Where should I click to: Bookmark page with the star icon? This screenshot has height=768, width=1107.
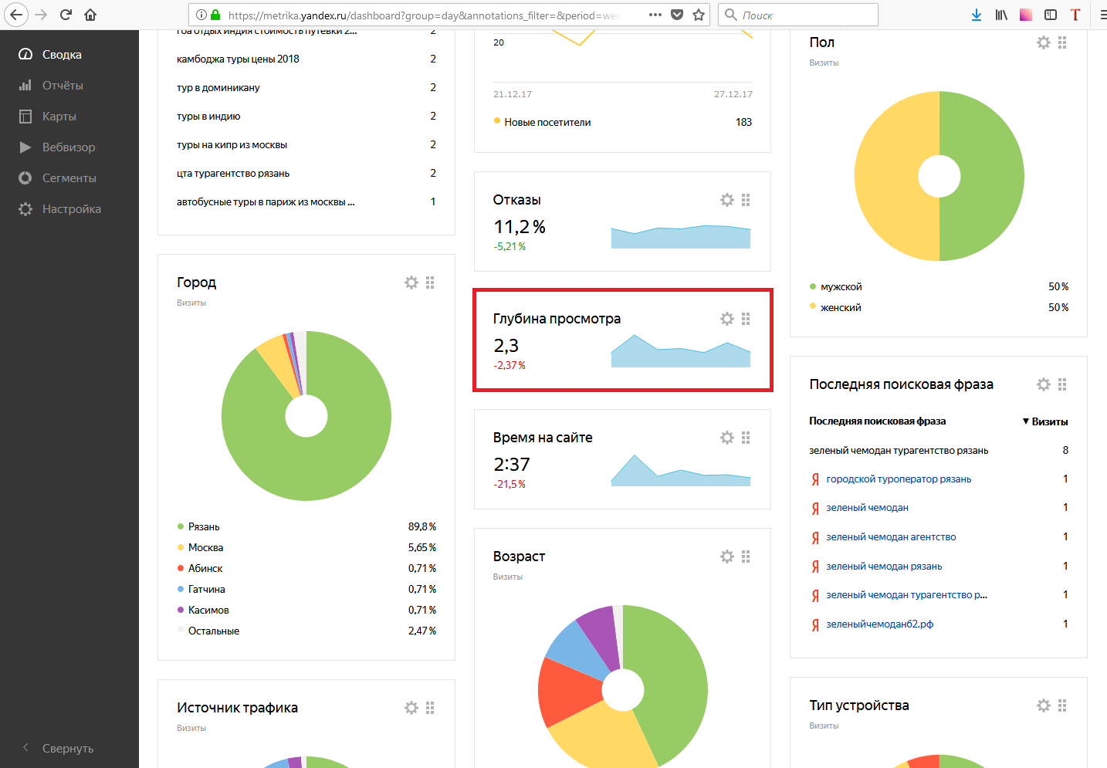(x=699, y=15)
